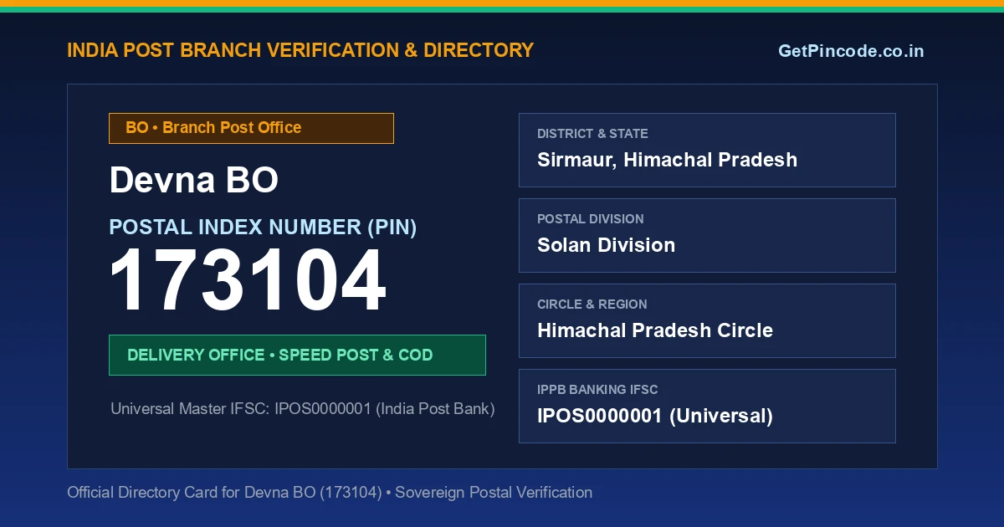
Task: Click India Post Branch Verification & Directory title
Action: [x=300, y=50]
